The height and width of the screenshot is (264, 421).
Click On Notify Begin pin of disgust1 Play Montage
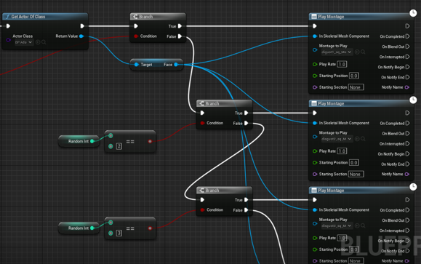[408, 67]
